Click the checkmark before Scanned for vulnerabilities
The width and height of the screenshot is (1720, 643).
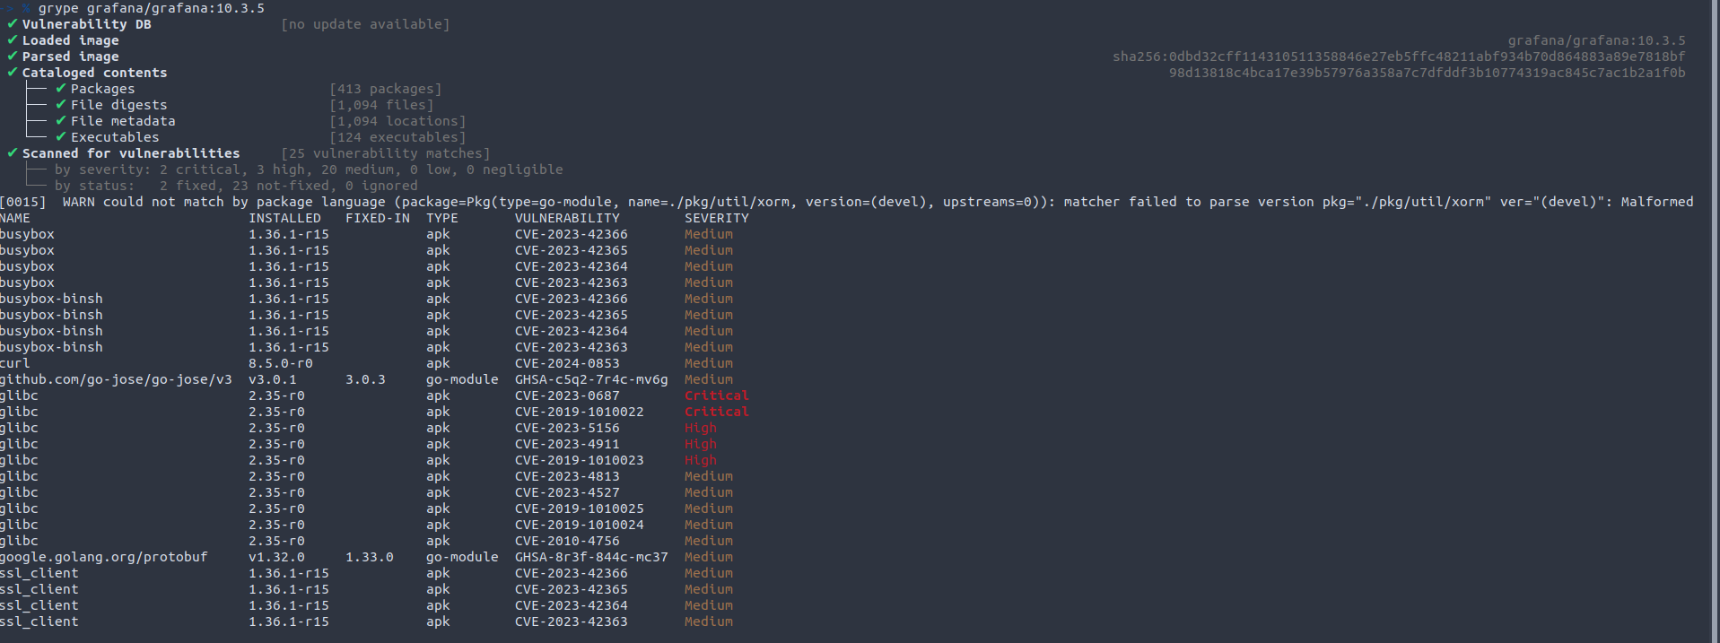(x=13, y=153)
